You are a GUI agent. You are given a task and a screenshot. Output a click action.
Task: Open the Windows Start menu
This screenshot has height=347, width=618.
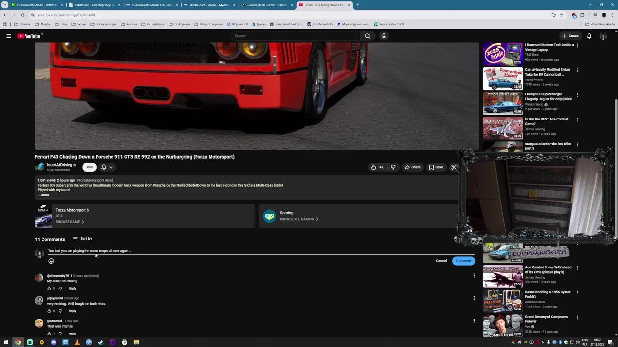tap(6, 342)
